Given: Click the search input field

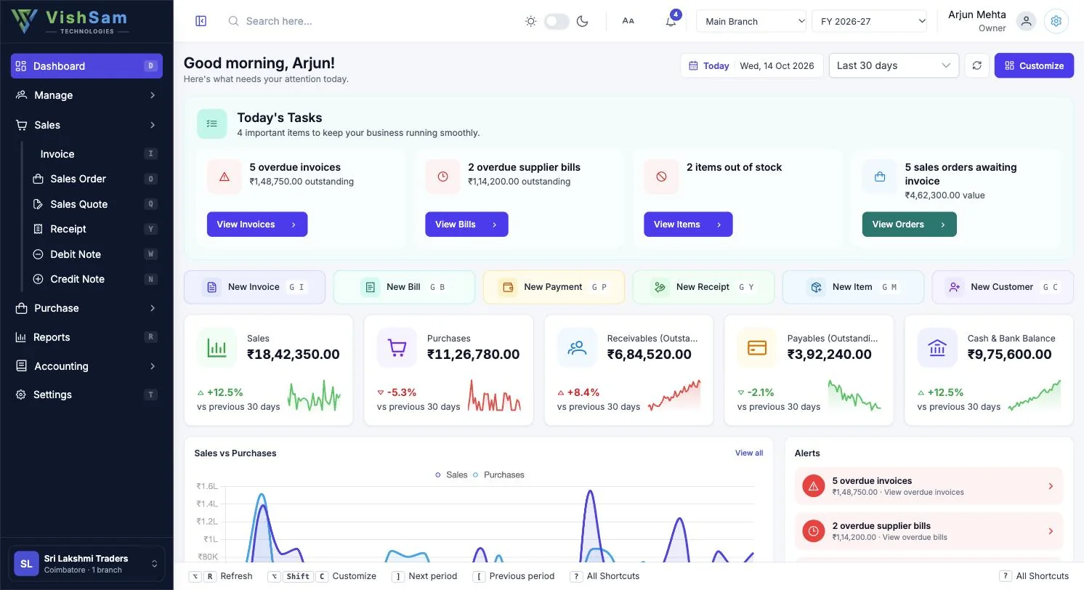Looking at the screenshot, I should (367, 21).
